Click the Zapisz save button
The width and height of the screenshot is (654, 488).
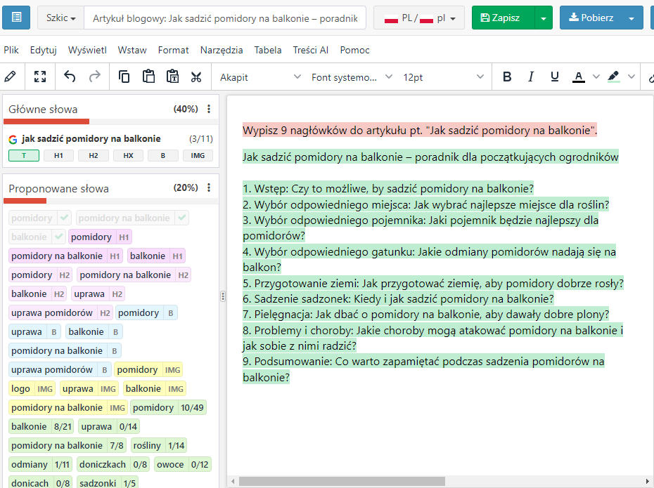(503, 18)
